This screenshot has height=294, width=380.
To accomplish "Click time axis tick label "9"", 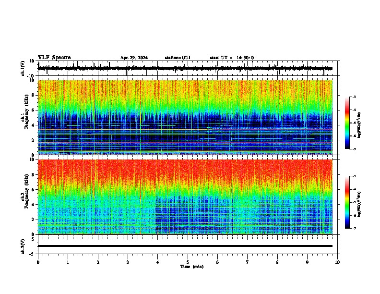I will click(307, 262).
